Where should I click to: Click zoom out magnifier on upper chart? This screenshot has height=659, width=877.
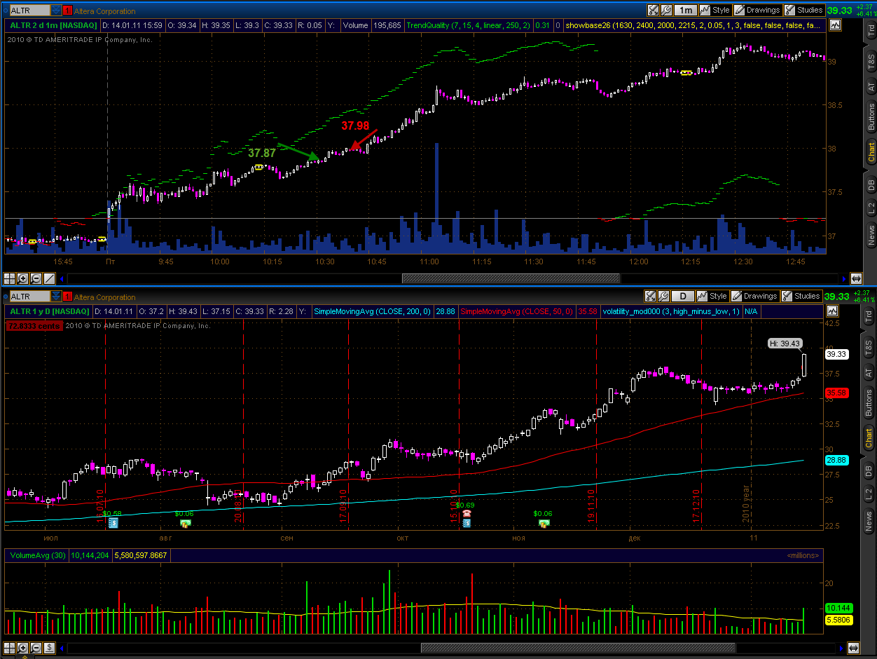[36, 278]
